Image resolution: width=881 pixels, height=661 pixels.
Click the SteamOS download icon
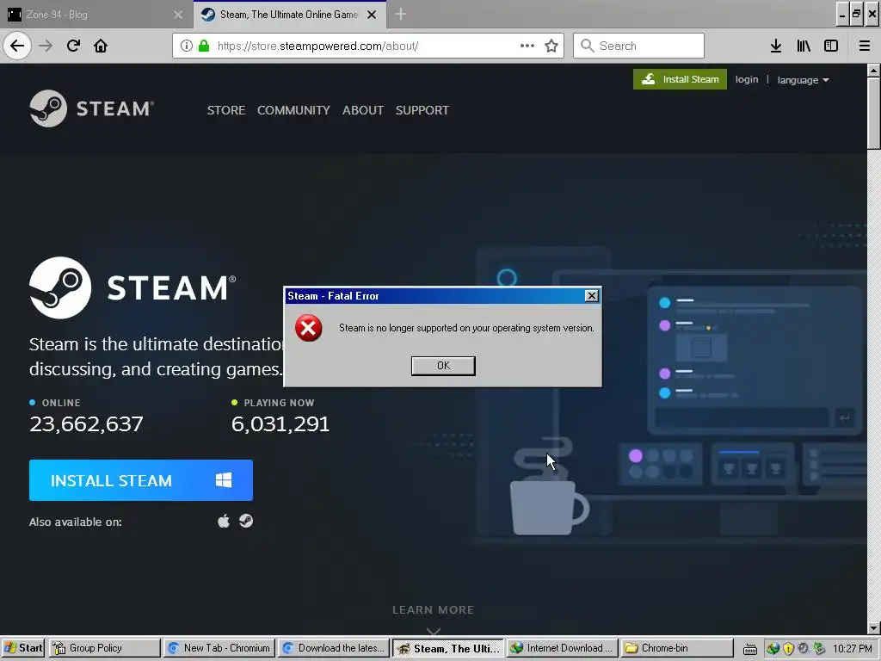pyautogui.click(x=246, y=521)
